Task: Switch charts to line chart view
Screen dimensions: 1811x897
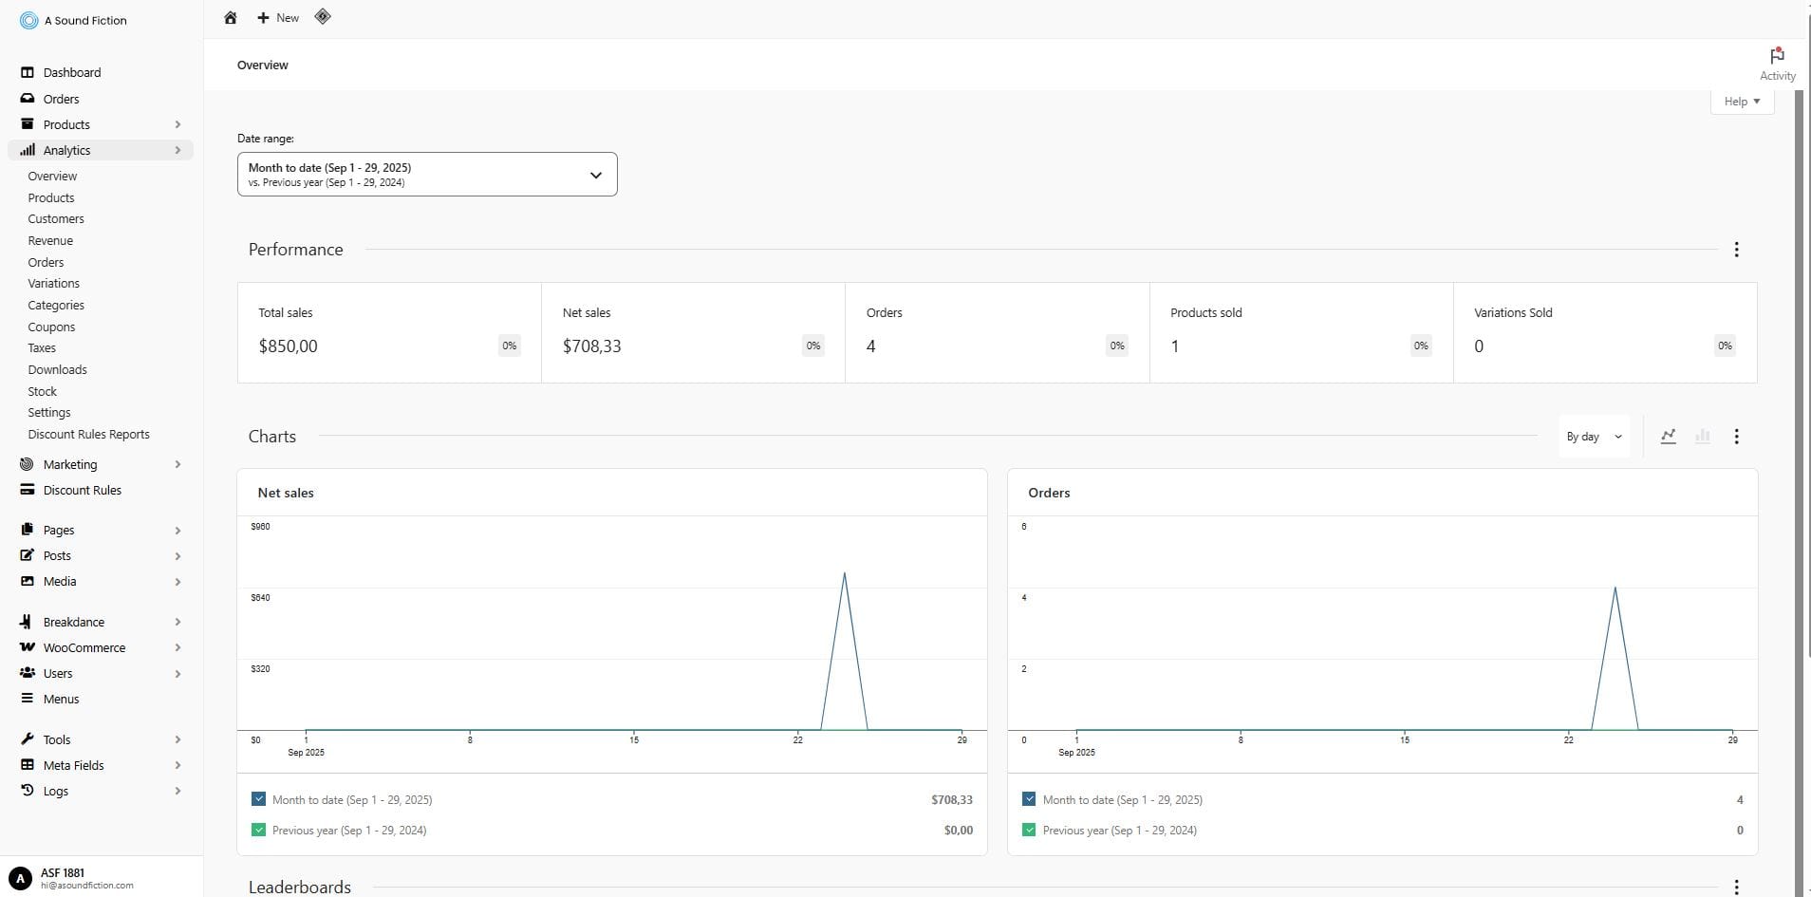Action: [x=1668, y=437]
